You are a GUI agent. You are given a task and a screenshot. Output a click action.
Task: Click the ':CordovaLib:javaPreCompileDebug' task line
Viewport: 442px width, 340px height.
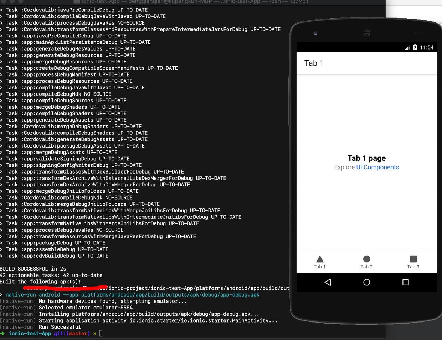[74, 10]
